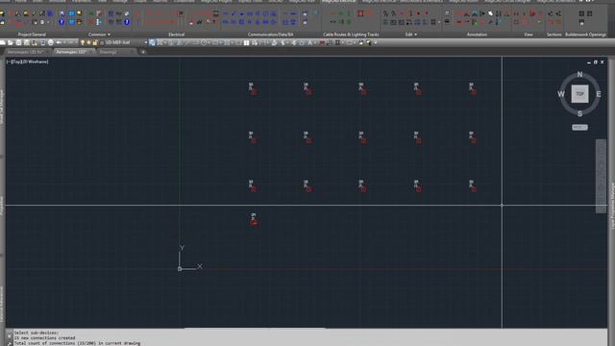Viewport: 615px width, 346px height.
Task: Click the Open folder icon in quick toolbar
Action: 11,42
